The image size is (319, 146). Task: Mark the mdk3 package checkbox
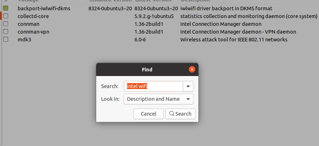tap(6, 40)
